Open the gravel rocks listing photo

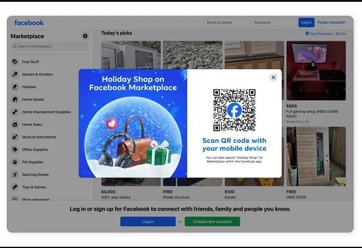click(193, 55)
